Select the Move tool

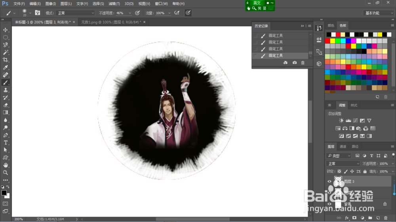point(5,30)
